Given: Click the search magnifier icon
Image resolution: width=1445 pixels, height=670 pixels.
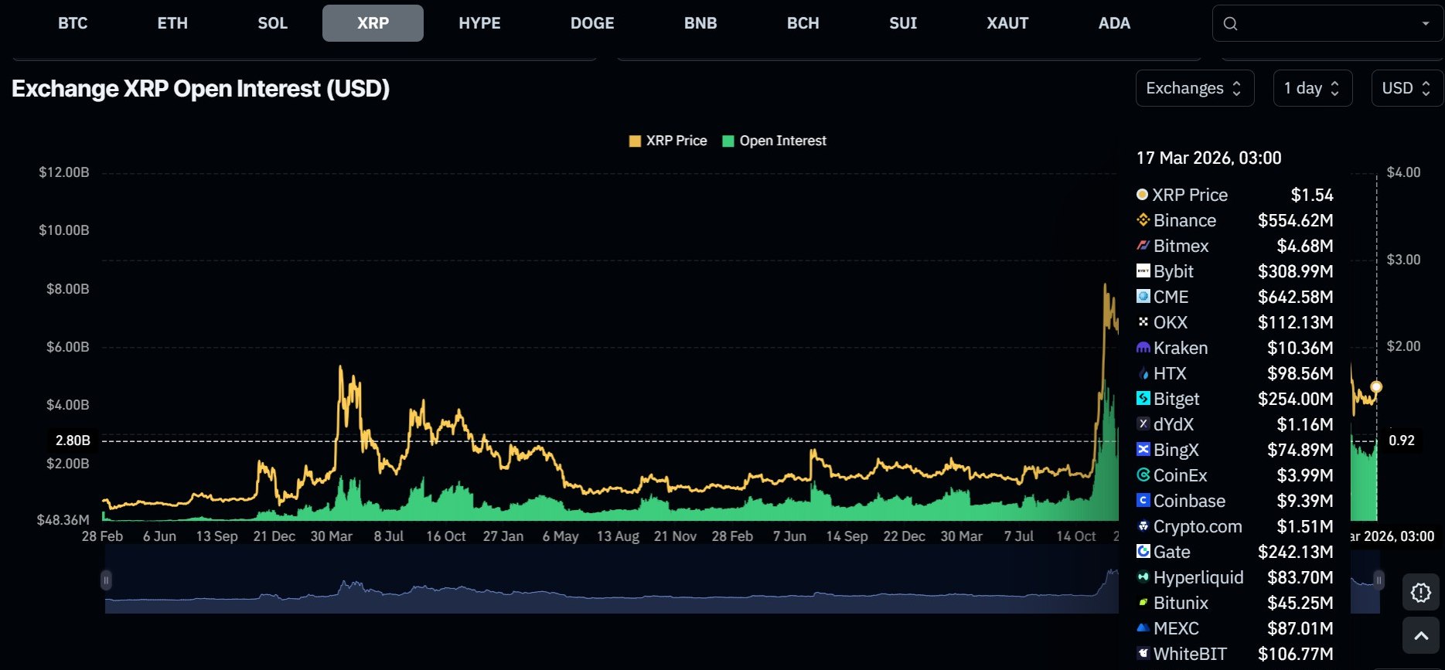Looking at the screenshot, I should [x=1230, y=24].
